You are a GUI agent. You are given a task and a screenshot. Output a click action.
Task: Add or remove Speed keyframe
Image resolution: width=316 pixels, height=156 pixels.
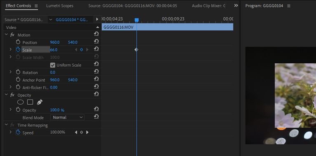[82, 132]
